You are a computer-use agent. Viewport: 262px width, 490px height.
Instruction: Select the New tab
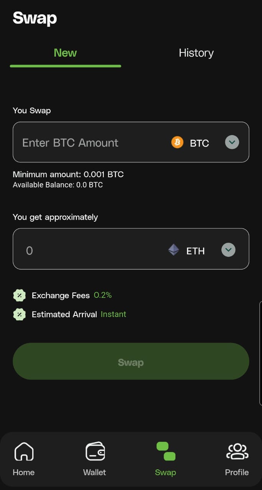coord(65,53)
